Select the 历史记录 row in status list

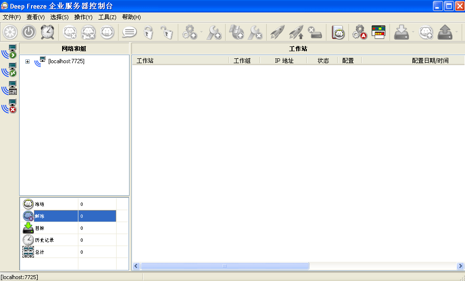[44, 240]
